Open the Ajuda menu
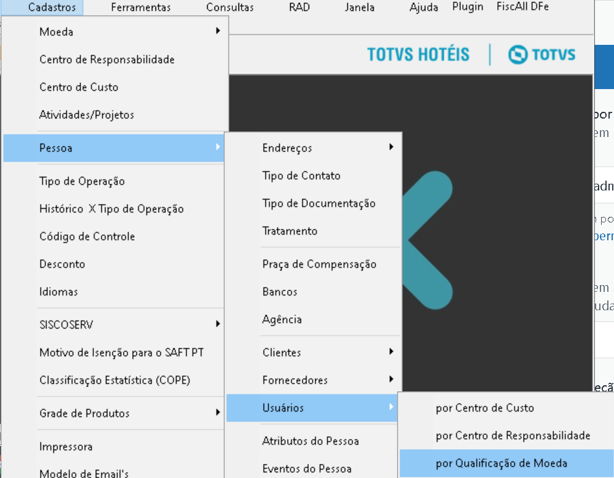Viewport: 614px width, 478px height. (423, 7)
